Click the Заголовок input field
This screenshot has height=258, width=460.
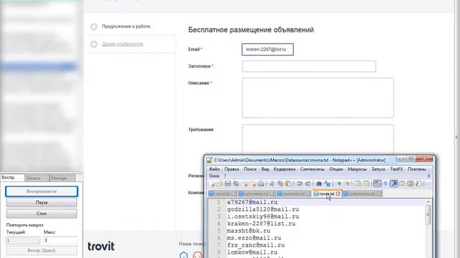(x=309, y=67)
